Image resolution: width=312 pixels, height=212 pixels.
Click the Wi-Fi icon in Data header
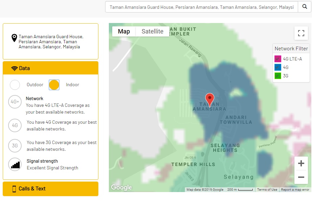pos(14,68)
